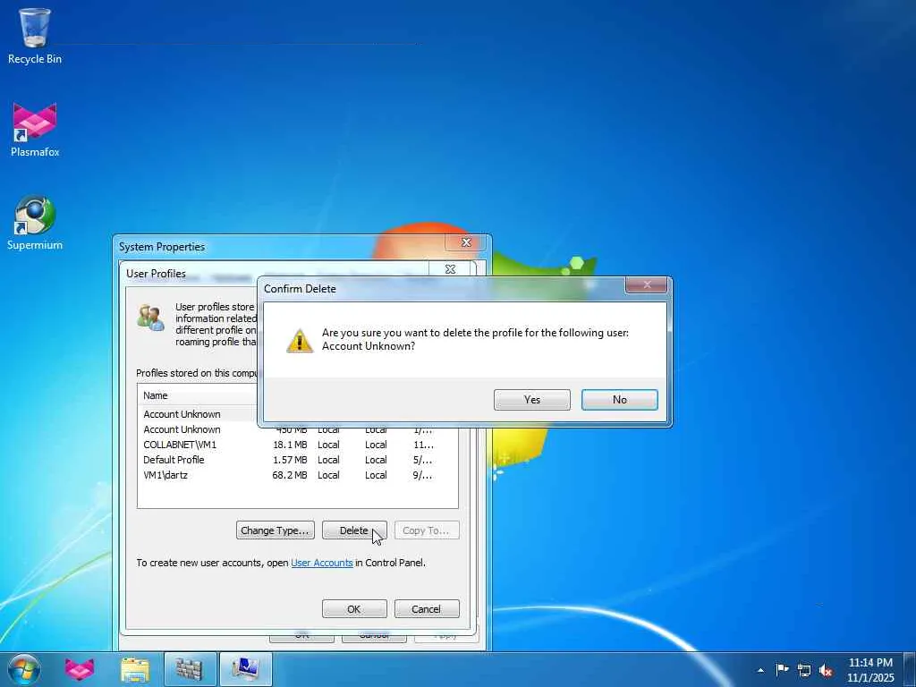Open the Action Center flag icon
This screenshot has height=687, width=916.
(782, 669)
